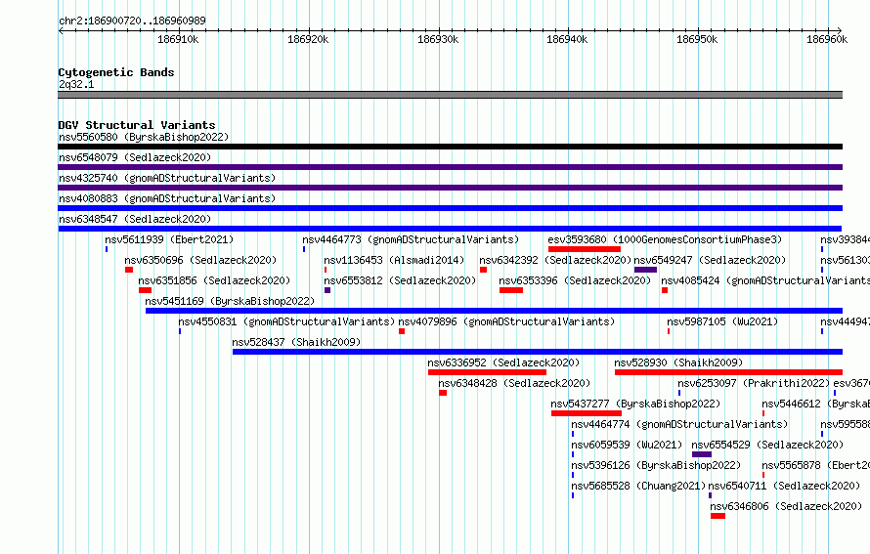Image resolution: width=870 pixels, height=554 pixels.
Task: Open nsv4464773 (gnomADStructuralVariants) label
Action: click(x=411, y=239)
